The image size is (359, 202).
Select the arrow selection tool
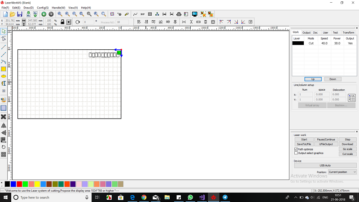[4, 31]
